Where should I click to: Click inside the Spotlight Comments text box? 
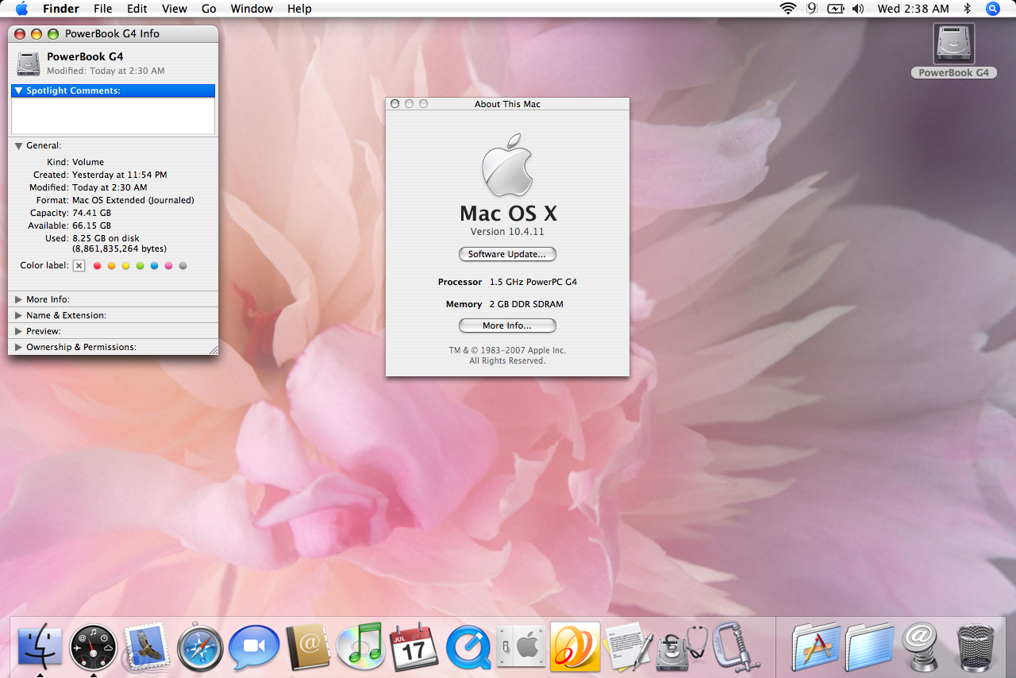tap(113, 116)
